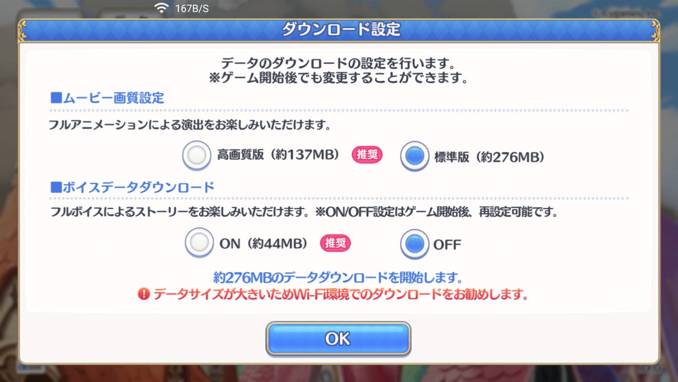Click the 約276MBのデータダウンロード notice text
This screenshot has height=382, width=678.
pos(338,278)
